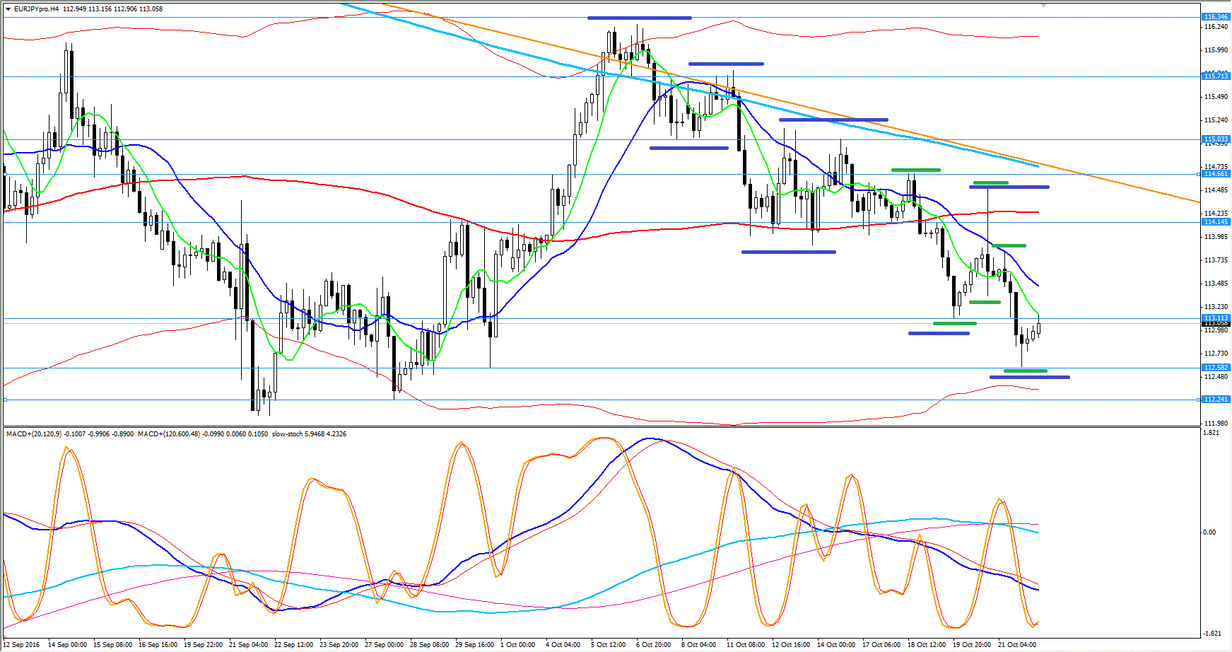
Task: Click the 28 Sep 08:00 time label
Action: 429,645
